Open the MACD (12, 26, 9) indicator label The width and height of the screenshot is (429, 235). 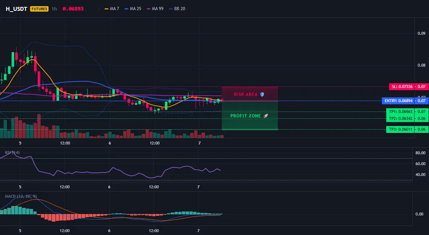tap(21, 196)
